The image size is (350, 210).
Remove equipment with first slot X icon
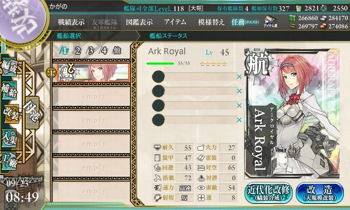pos(239,77)
